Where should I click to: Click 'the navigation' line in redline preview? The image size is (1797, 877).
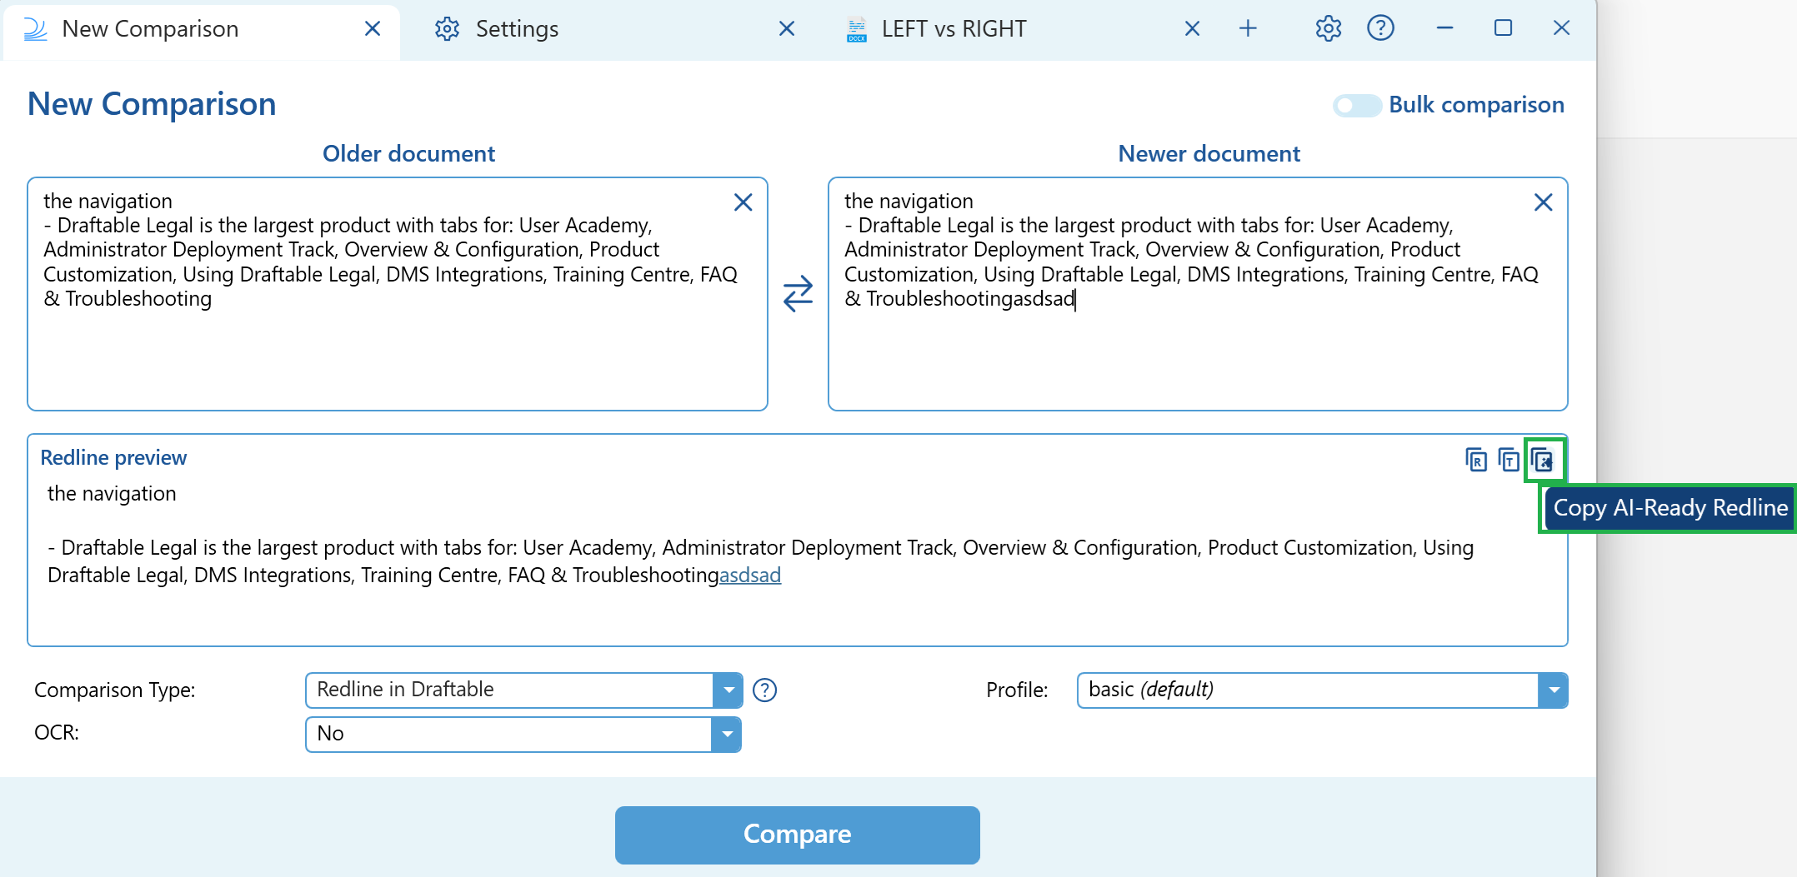pyautogui.click(x=112, y=494)
